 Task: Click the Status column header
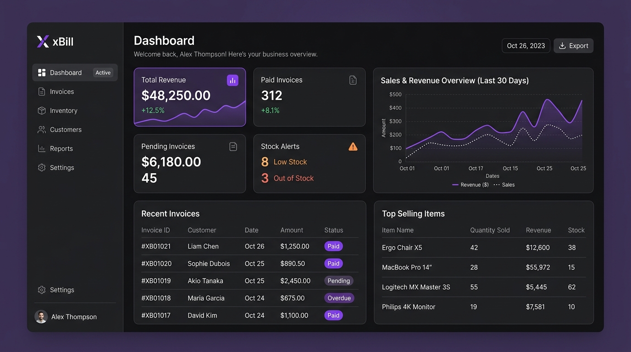click(333, 230)
